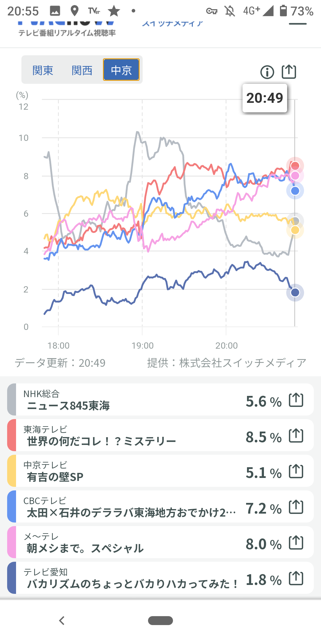
Task: Share the メ〜テレ rating row
Action: click(296, 543)
